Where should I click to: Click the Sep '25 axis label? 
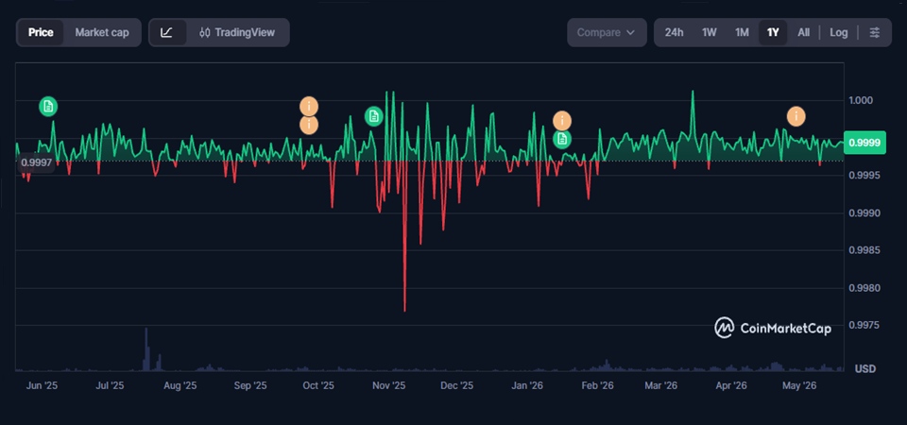pyautogui.click(x=250, y=385)
